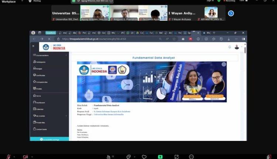Screen dimensions: 277x159
Task: Select Anggoro S. Pramudyo video thumbnail
Action: 124,13
